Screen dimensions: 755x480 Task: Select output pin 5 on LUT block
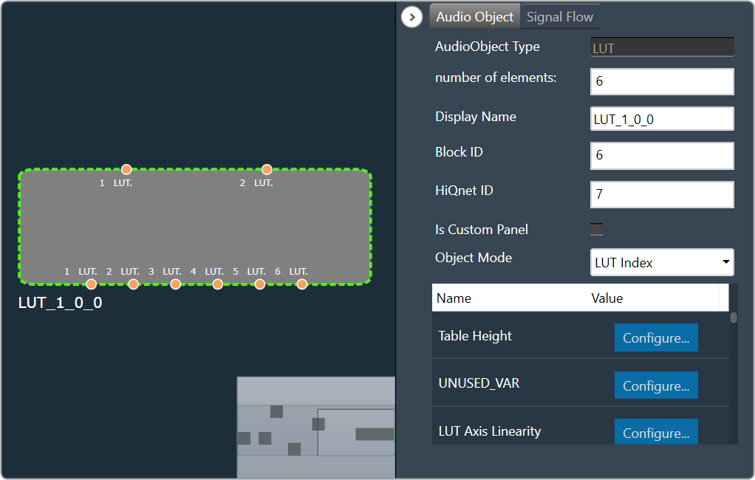click(259, 284)
